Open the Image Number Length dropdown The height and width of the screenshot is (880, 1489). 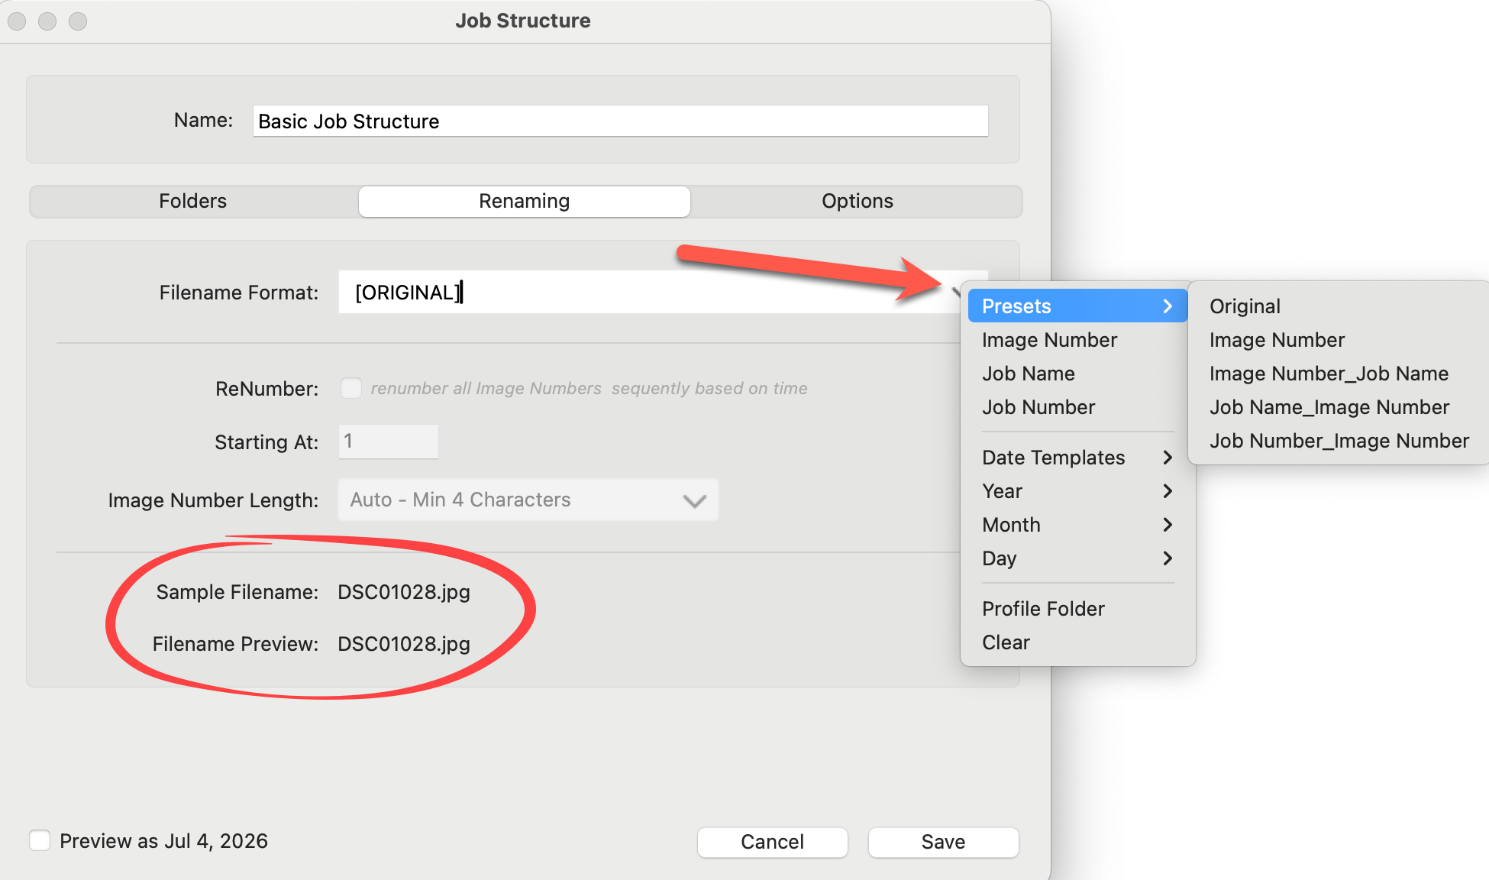(x=528, y=500)
